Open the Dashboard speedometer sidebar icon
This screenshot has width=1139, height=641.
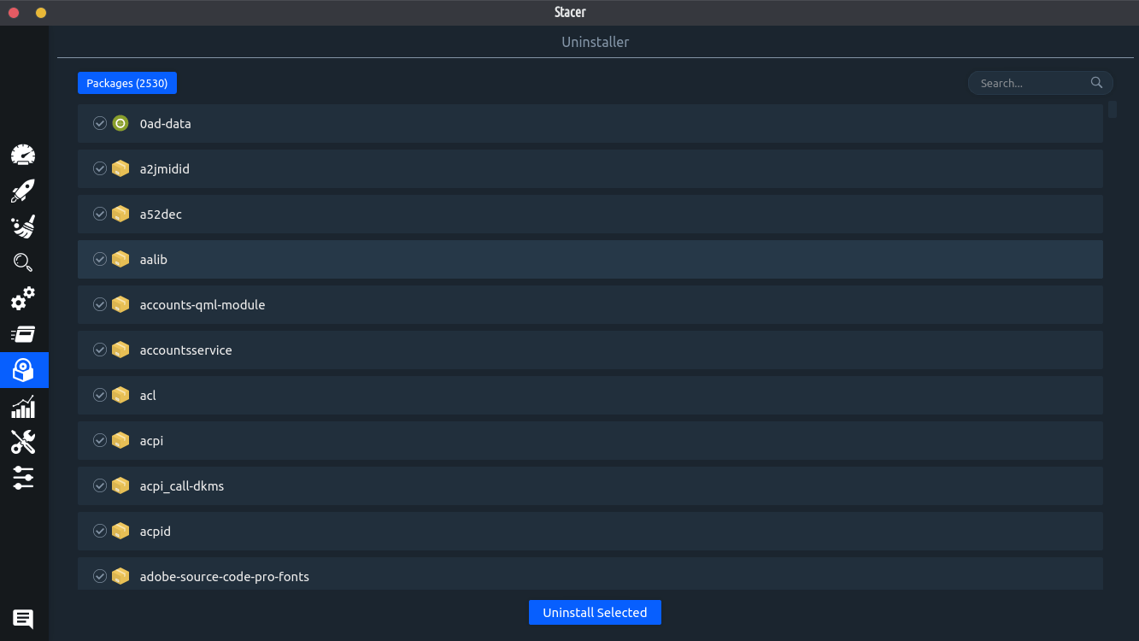(23, 155)
